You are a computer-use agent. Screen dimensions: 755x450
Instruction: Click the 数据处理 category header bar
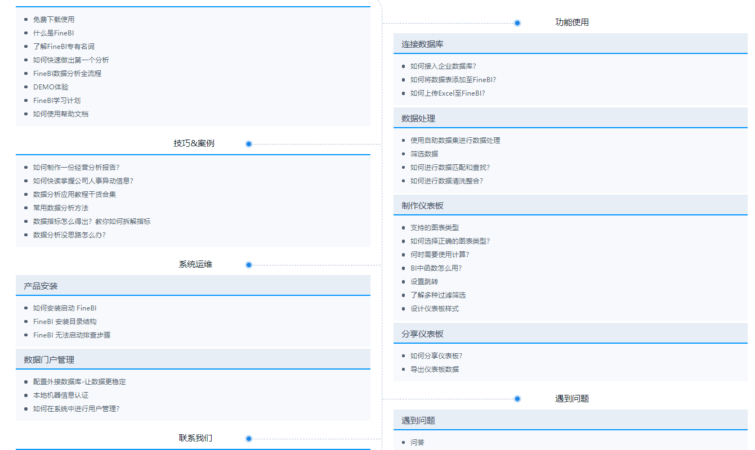point(571,118)
